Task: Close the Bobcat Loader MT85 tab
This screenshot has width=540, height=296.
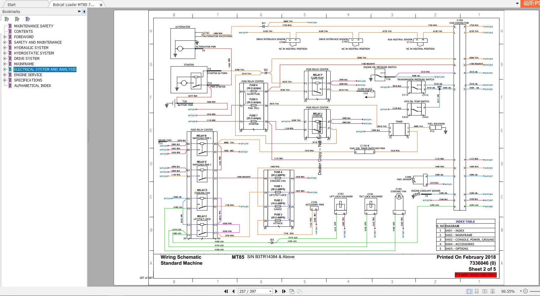Action: 101,5
